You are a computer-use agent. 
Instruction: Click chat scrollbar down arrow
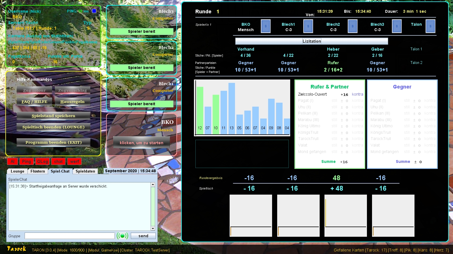[153, 228]
